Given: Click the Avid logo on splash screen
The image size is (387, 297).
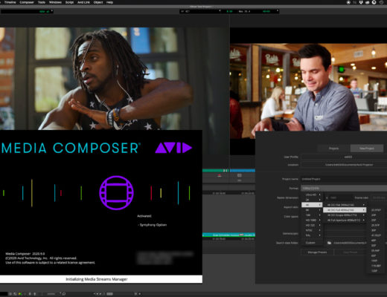Looking at the screenshot, I should click(173, 148).
